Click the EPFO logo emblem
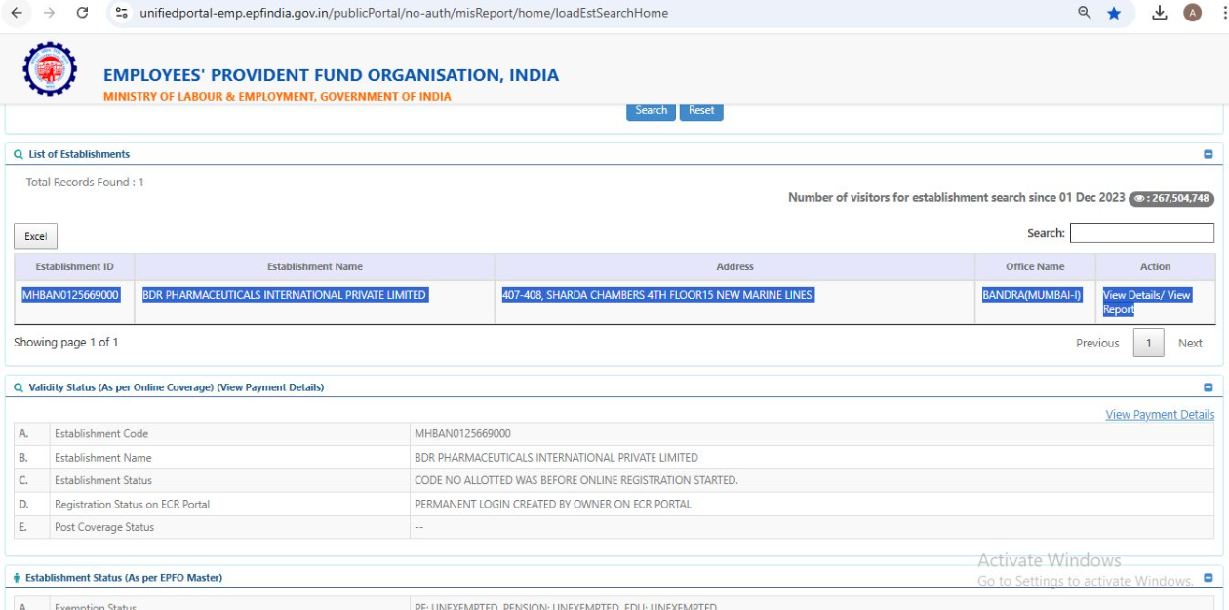1229x610 pixels. click(x=50, y=68)
